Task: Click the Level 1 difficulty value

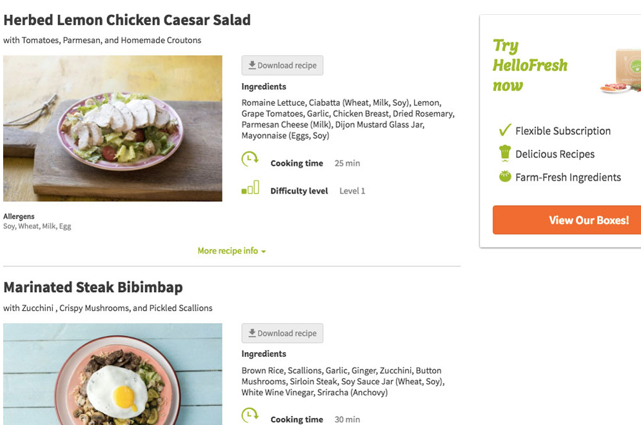Action: pos(352,191)
